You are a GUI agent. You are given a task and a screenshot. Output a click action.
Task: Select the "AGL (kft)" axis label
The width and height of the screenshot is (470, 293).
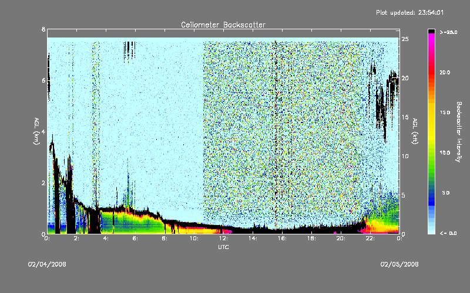(415, 131)
